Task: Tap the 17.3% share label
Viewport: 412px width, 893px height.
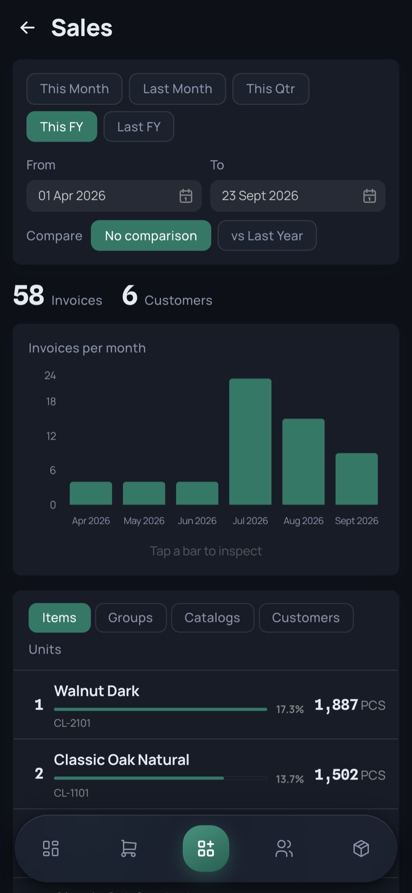Action: (290, 709)
